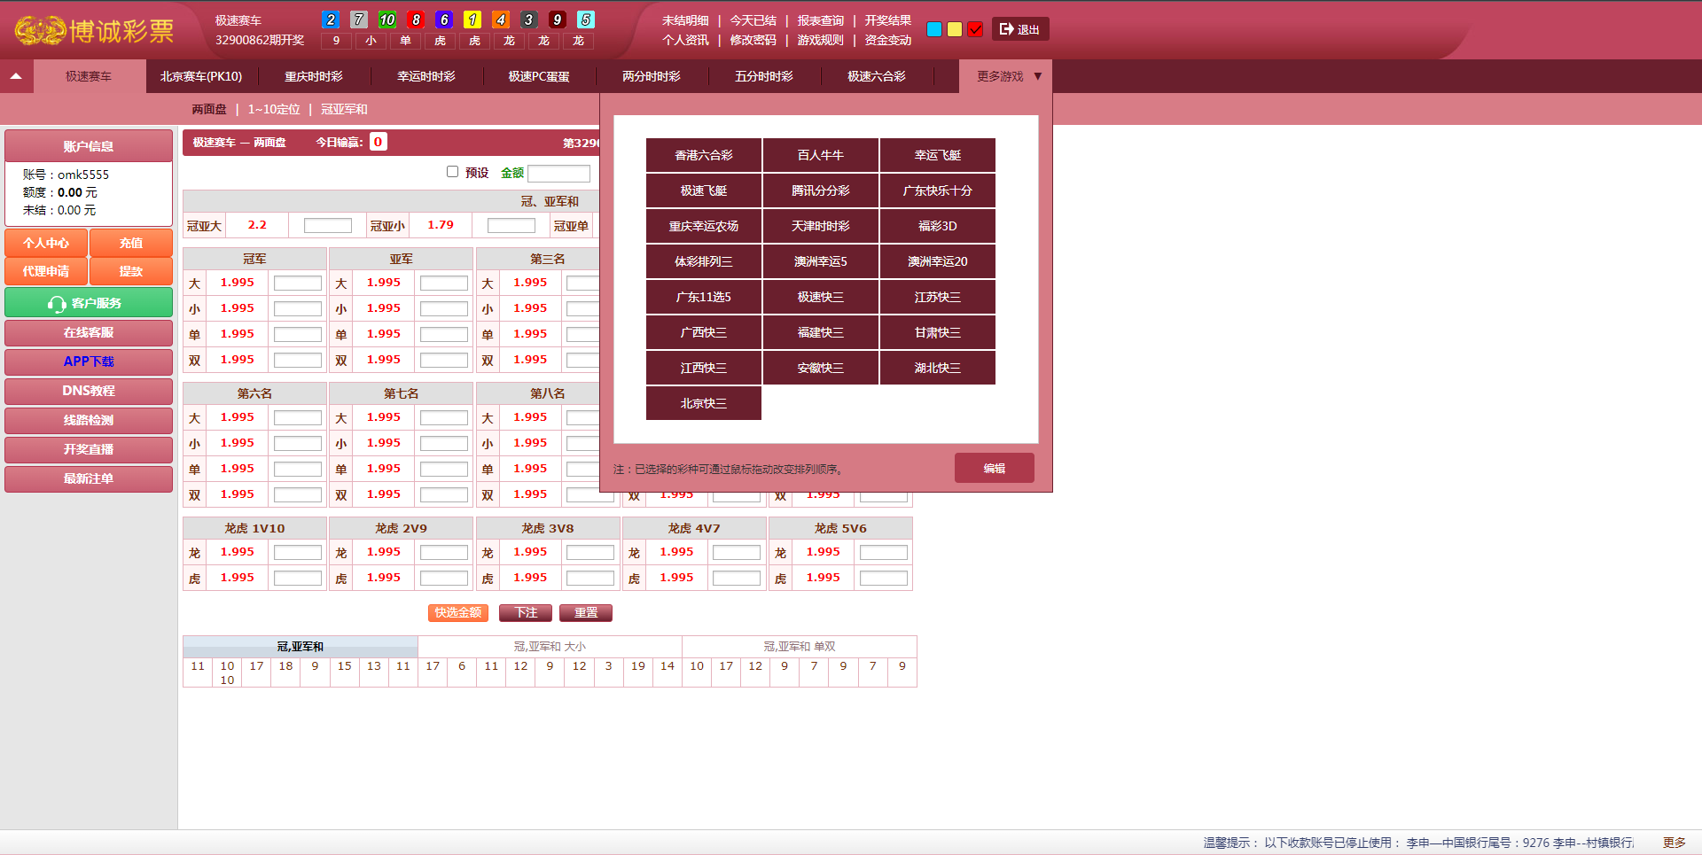Open the 开奖结果 link

pos(887,20)
